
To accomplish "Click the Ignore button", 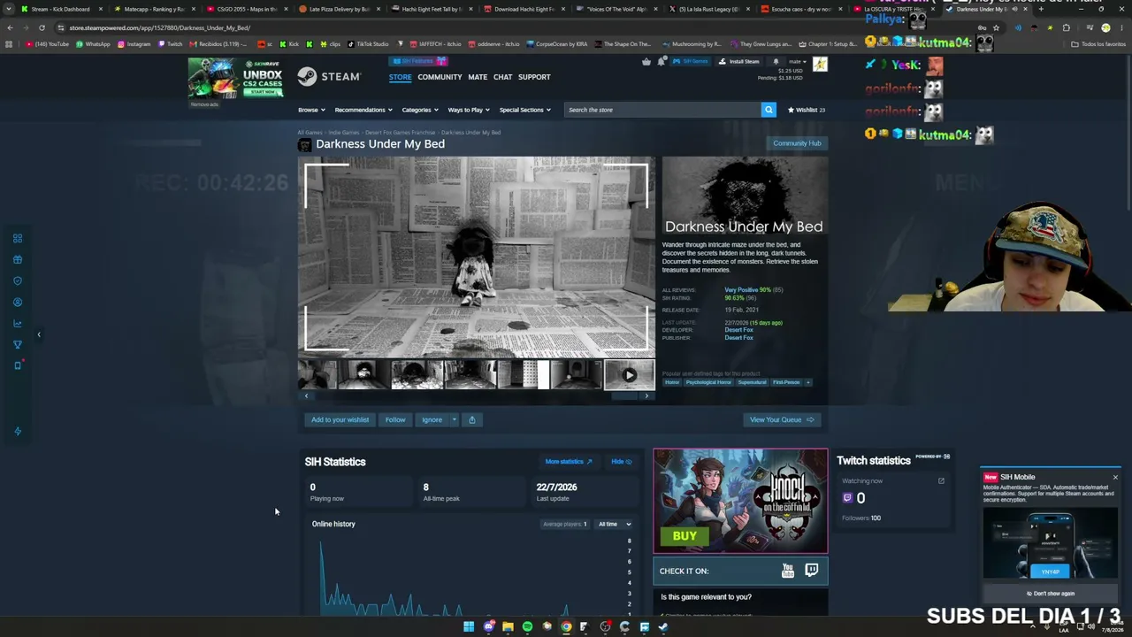I will 432,420.
